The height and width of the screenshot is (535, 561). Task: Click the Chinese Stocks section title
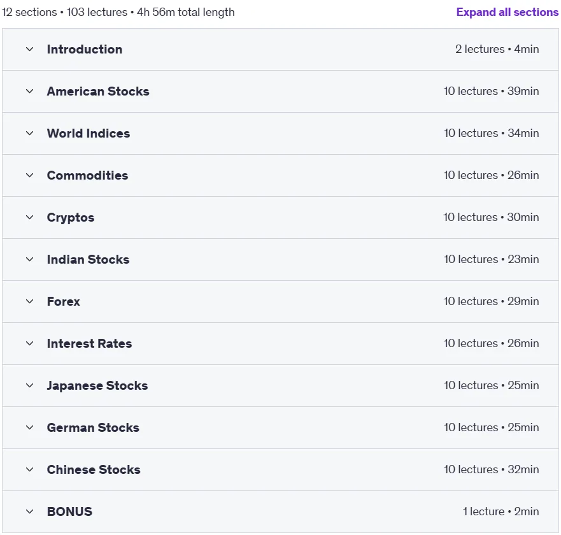click(94, 469)
